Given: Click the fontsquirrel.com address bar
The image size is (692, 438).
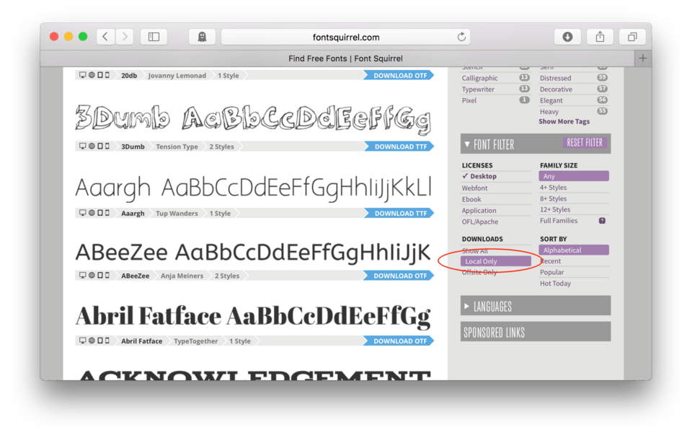Looking at the screenshot, I should [x=345, y=37].
